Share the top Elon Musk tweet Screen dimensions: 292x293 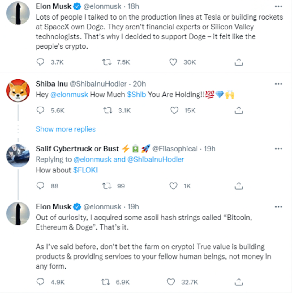(x=239, y=62)
